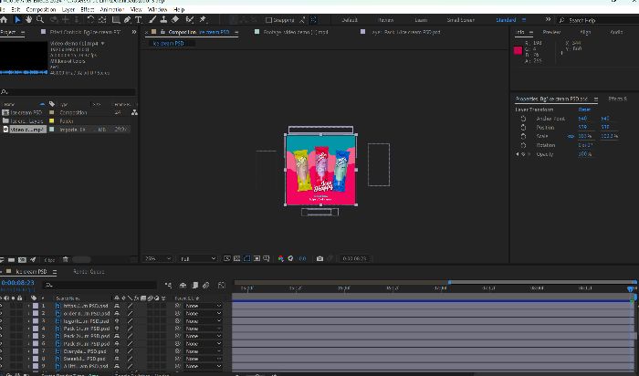Take a snapshot with the camera icon
Screen dimensions: 639x376
pyautogui.click(x=319, y=258)
